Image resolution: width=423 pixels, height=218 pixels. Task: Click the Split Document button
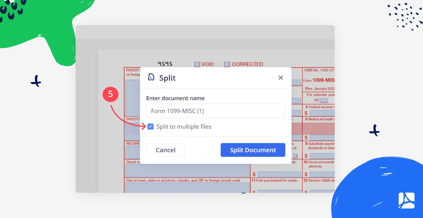(253, 150)
